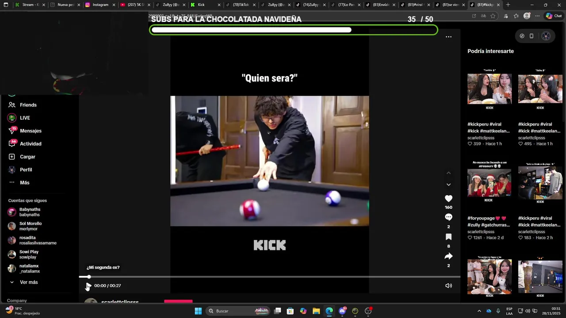The image size is (566, 318).
Task: Open profile avatar in TikTok header
Action: click(x=546, y=36)
